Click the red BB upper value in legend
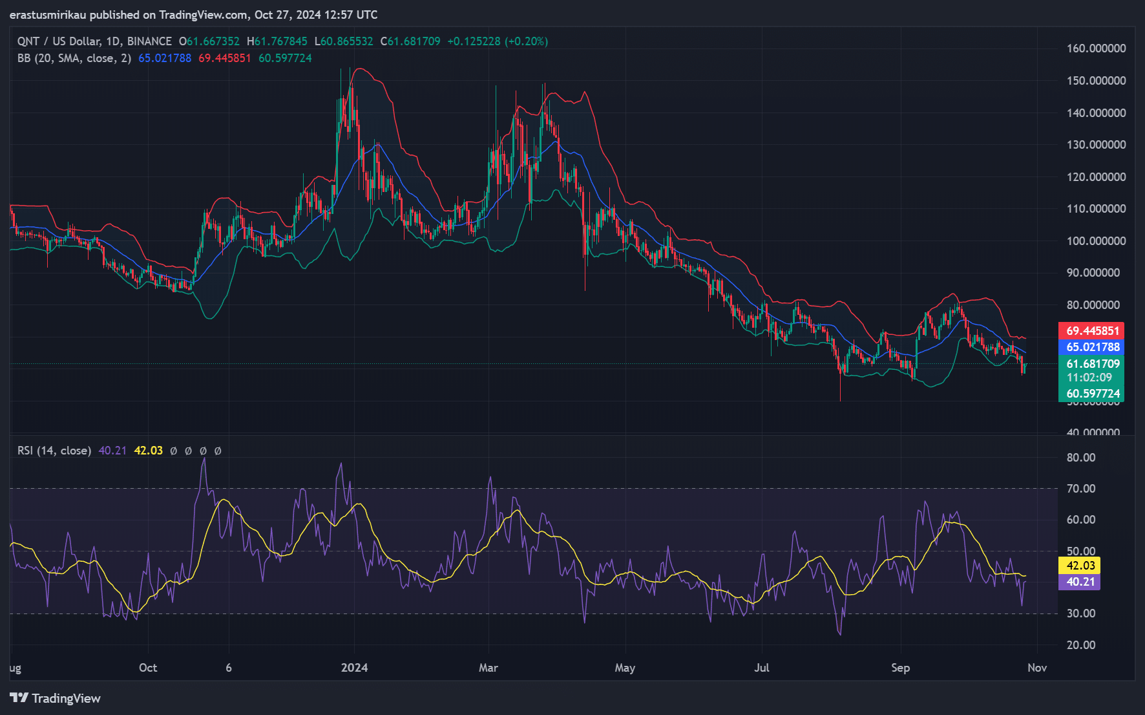1145x715 pixels. click(224, 58)
